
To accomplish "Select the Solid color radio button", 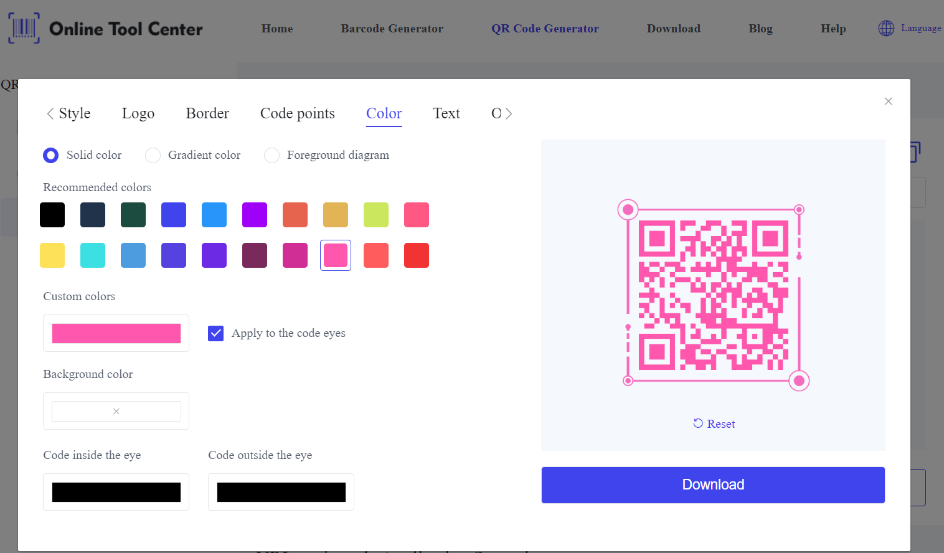I will [51, 155].
